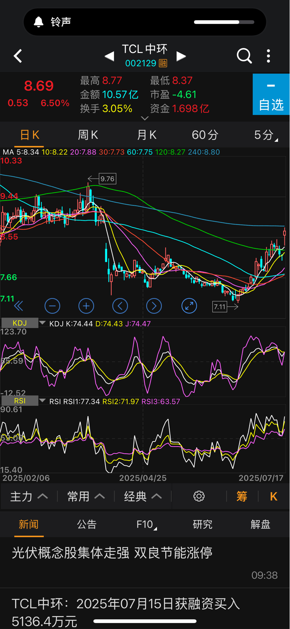290x629 pixels.
Task: Expand the 主力 indicator menu
Action: tap(29, 496)
